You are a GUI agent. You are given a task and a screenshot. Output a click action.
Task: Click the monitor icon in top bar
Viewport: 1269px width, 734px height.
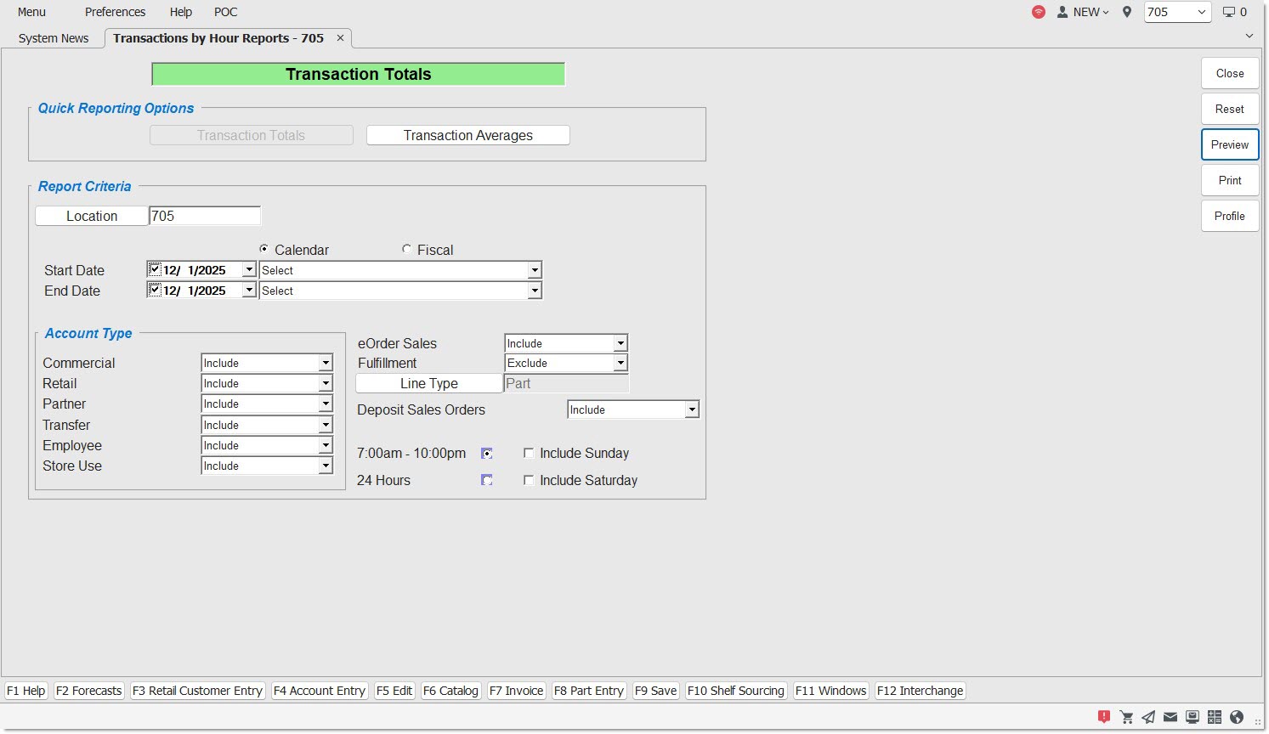click(1229, 12)
